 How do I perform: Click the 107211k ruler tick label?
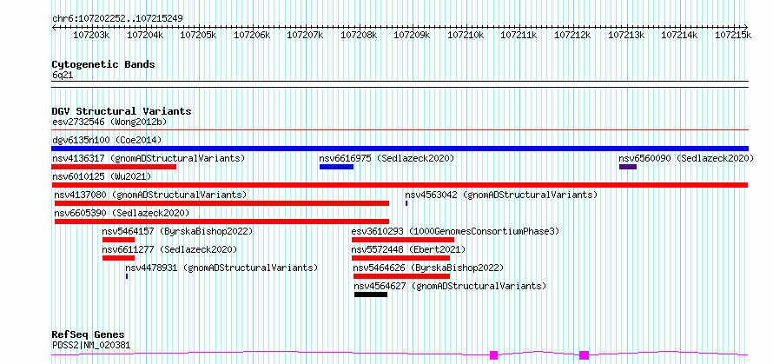click(x=519, y=35)
